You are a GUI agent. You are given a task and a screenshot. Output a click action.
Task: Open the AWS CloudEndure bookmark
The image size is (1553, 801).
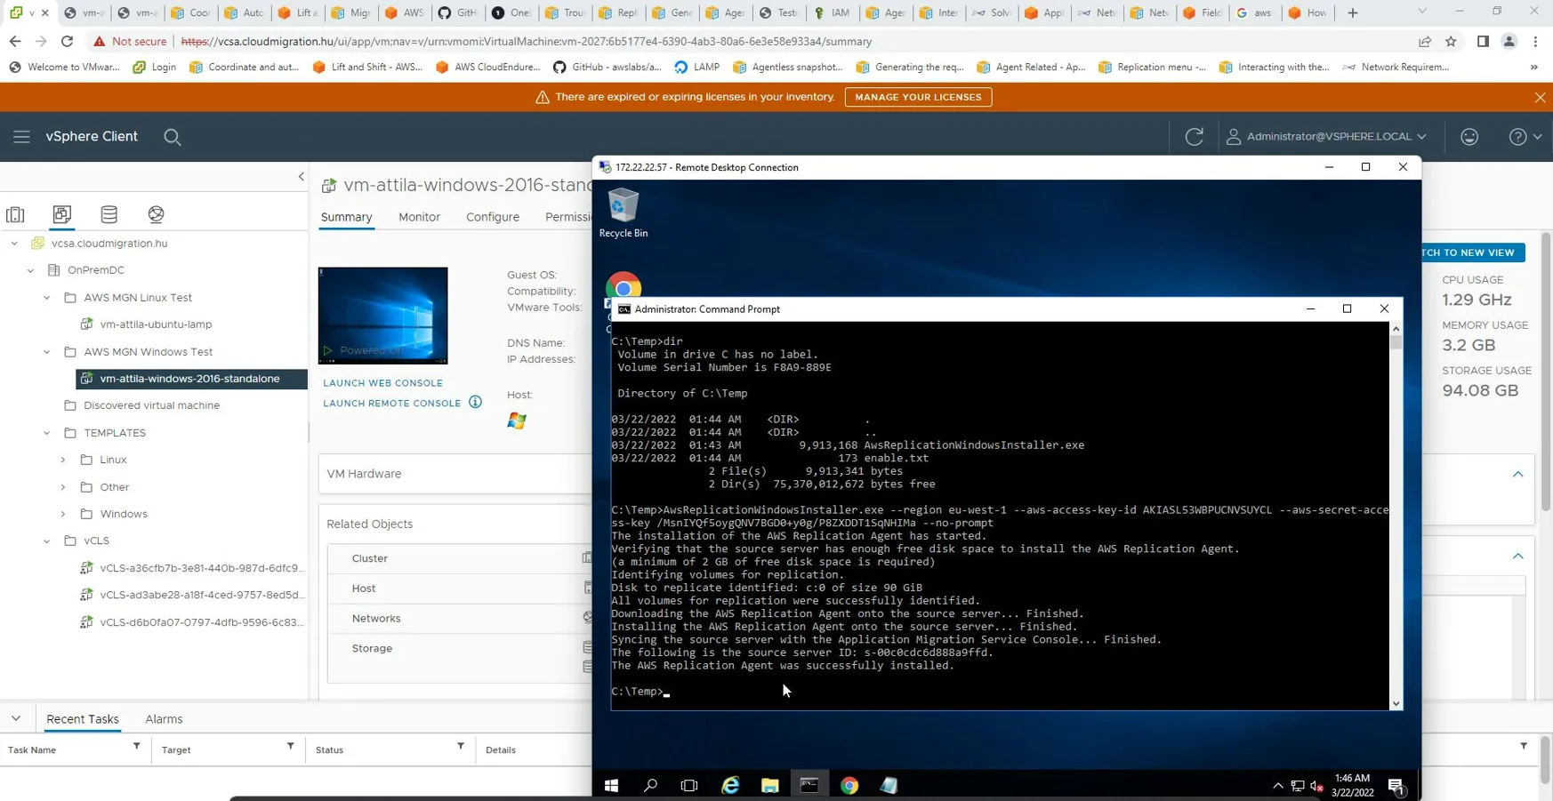pyautogui.click(x=488, y=67)
